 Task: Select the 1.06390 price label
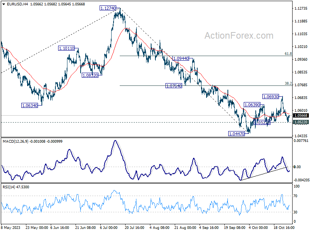pyautogui.click(x=252, y=105)
